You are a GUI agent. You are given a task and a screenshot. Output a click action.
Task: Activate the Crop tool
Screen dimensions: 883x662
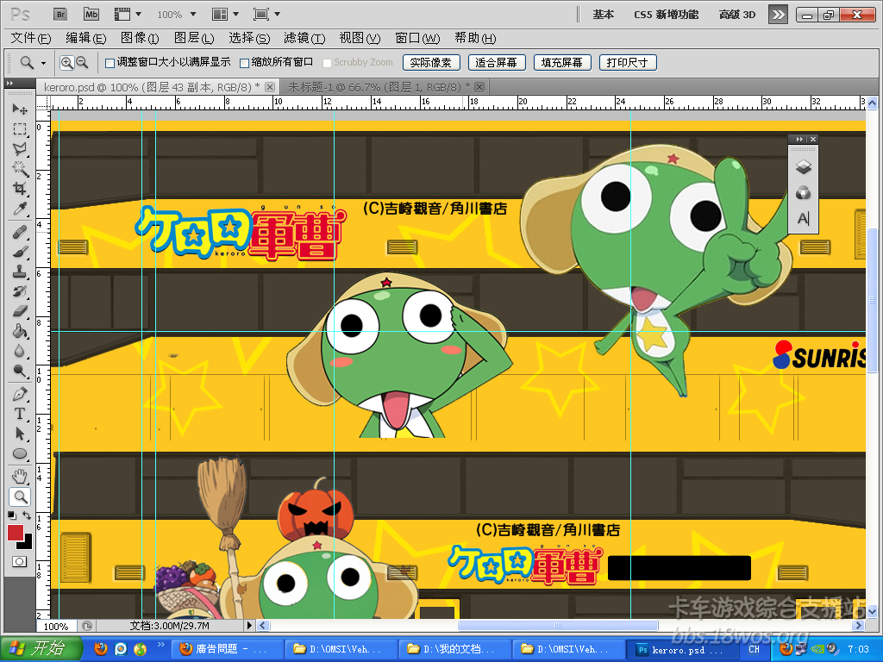pyautogui.click(x=20, y=189)
